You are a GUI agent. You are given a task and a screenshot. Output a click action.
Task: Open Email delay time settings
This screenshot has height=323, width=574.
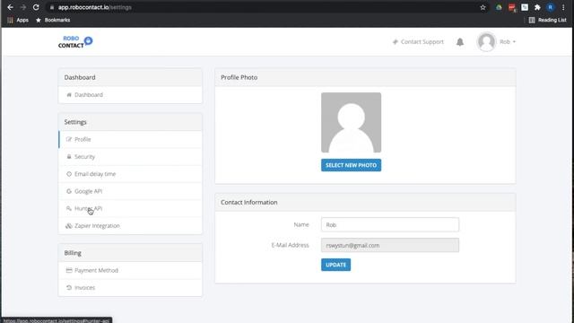point(130,174)
